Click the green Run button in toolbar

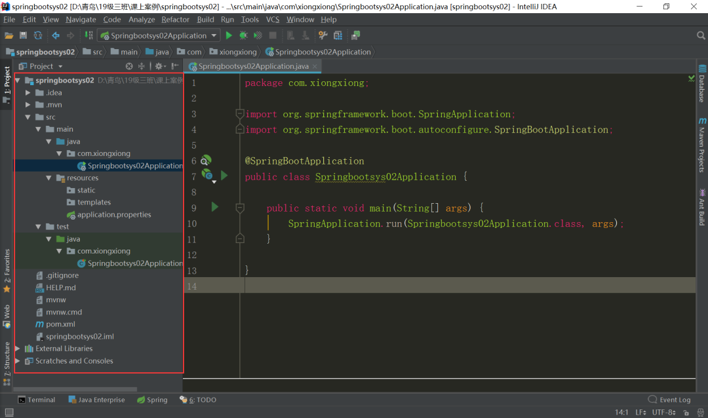tap(229, 35)
